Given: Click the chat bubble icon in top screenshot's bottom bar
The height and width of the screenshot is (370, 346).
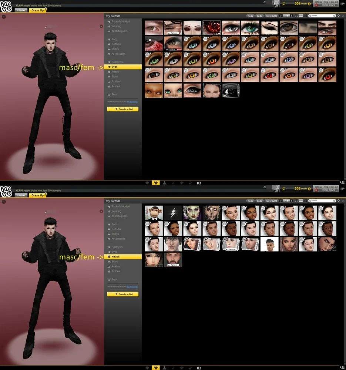Looking at the screenshot, I should tap(147, 183).
